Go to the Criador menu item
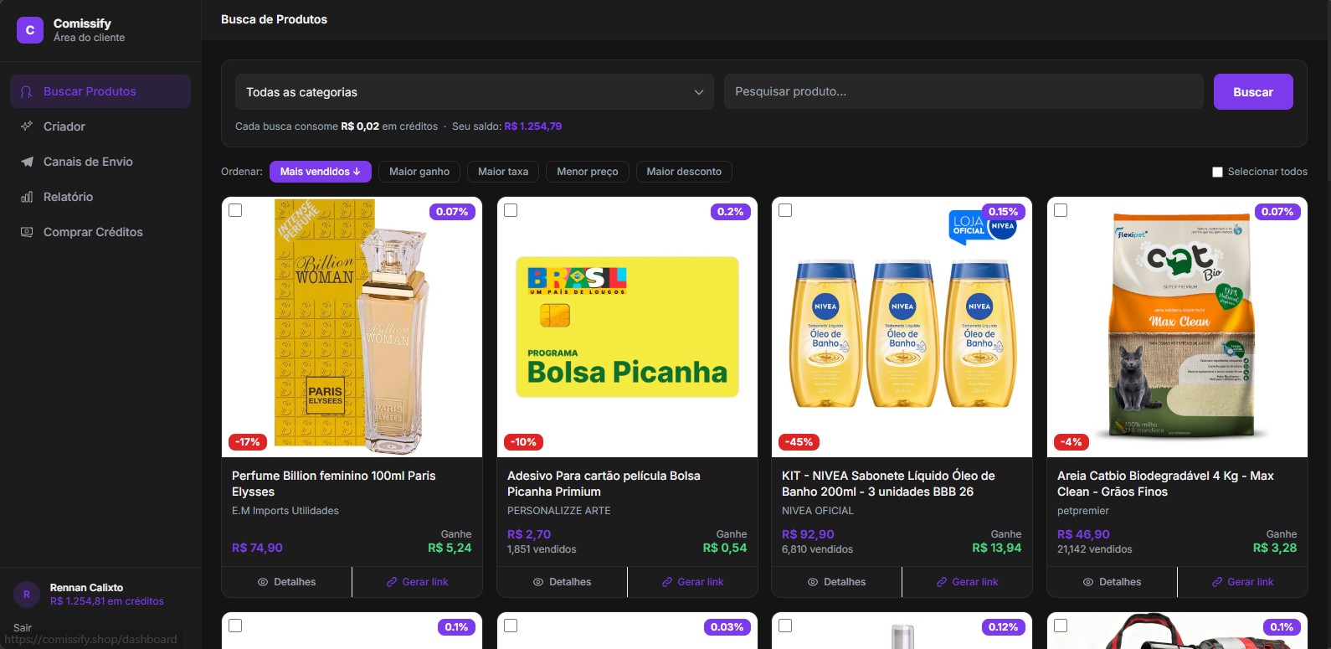1331x649 pixels. coord(100,126)
